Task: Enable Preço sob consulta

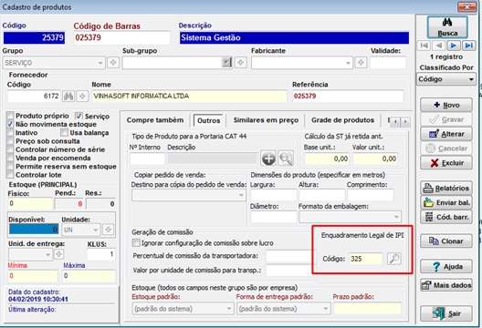Action: tap(10, 141)
